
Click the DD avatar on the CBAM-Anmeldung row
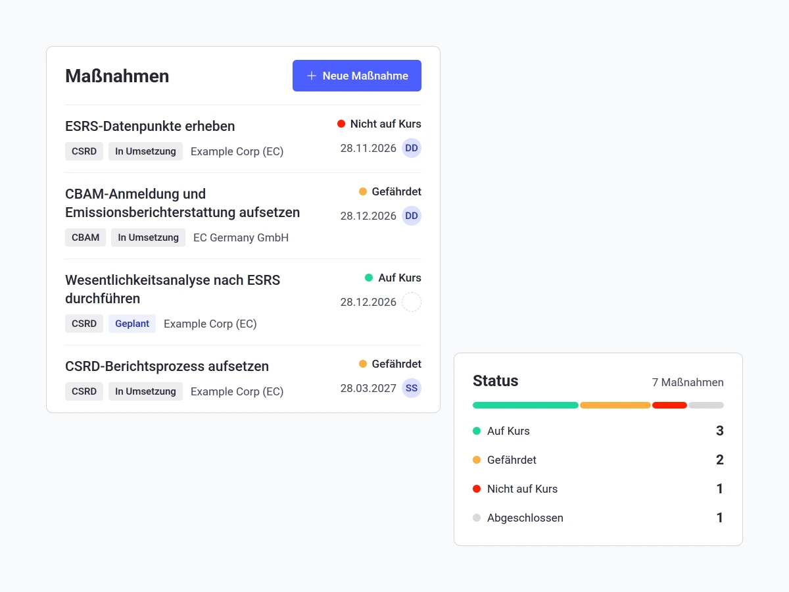(x=412, y=216)
